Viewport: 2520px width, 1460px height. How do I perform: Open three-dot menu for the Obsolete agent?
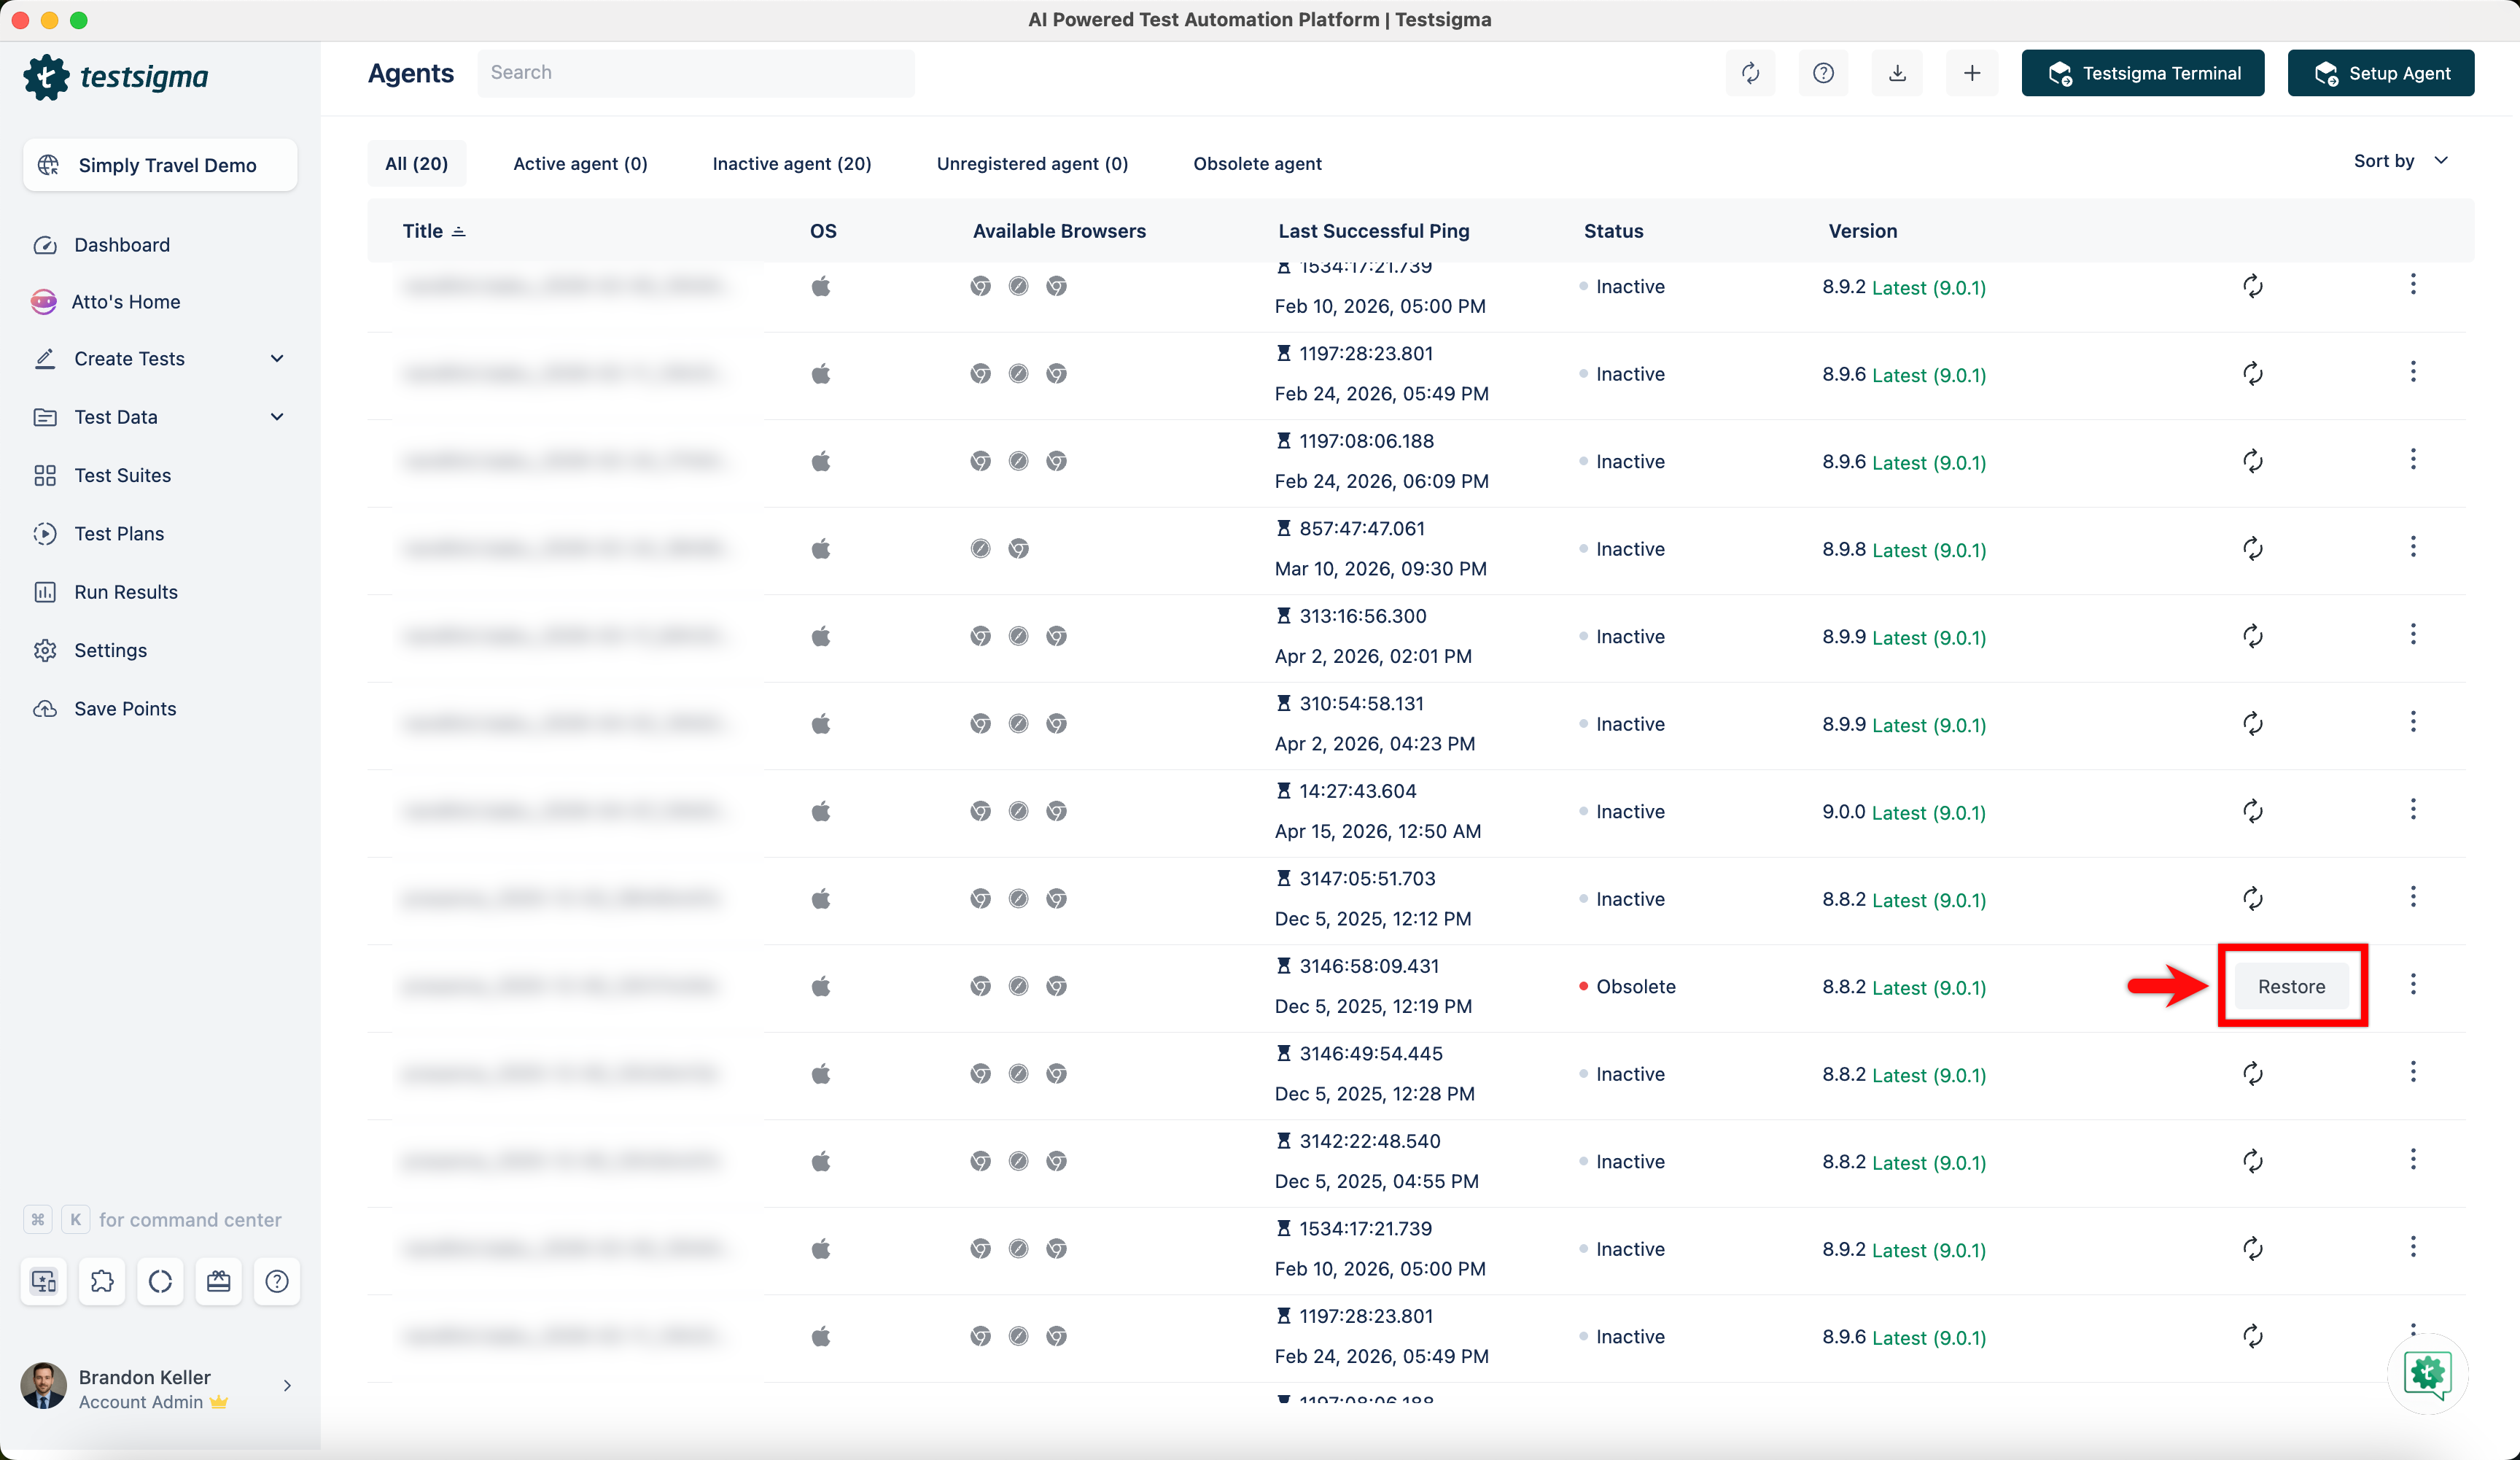tap(2412, 985)
